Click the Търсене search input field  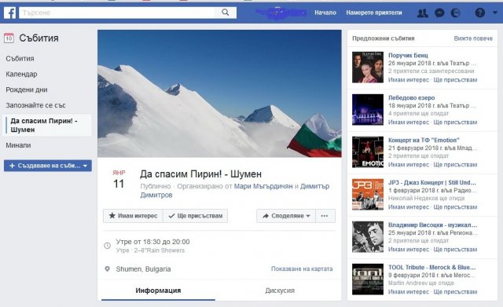click(x=117, y=13)
